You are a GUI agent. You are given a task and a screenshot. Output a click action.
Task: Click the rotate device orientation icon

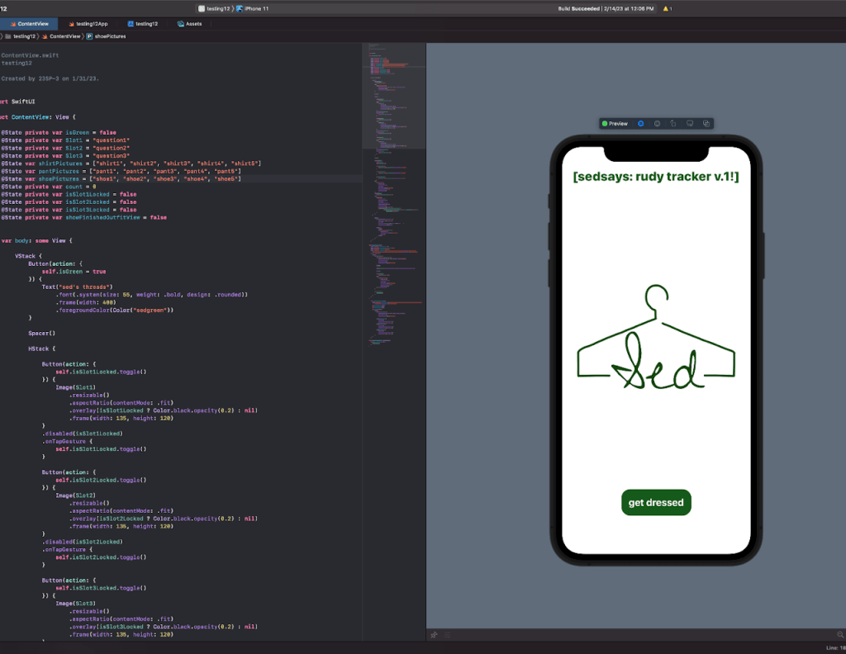click(x=673, y=124)
